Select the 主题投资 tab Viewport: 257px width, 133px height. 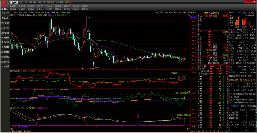(243, 106)
